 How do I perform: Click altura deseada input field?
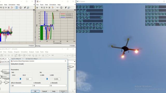(22, 86)
